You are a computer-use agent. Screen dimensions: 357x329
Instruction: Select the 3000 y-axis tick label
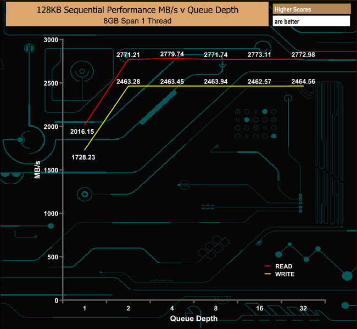click(51, 40)
